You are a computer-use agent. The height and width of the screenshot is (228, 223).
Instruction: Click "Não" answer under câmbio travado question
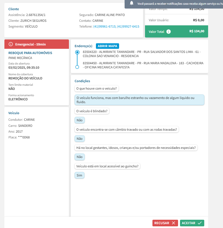[80, 139]
